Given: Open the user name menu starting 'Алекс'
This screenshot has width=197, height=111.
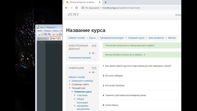Looking at the screenshot, I should click(x=178, y=15).
